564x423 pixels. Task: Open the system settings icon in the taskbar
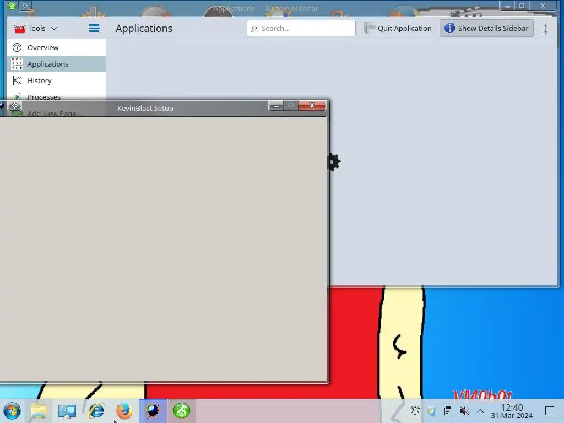[x=67, y=411]
